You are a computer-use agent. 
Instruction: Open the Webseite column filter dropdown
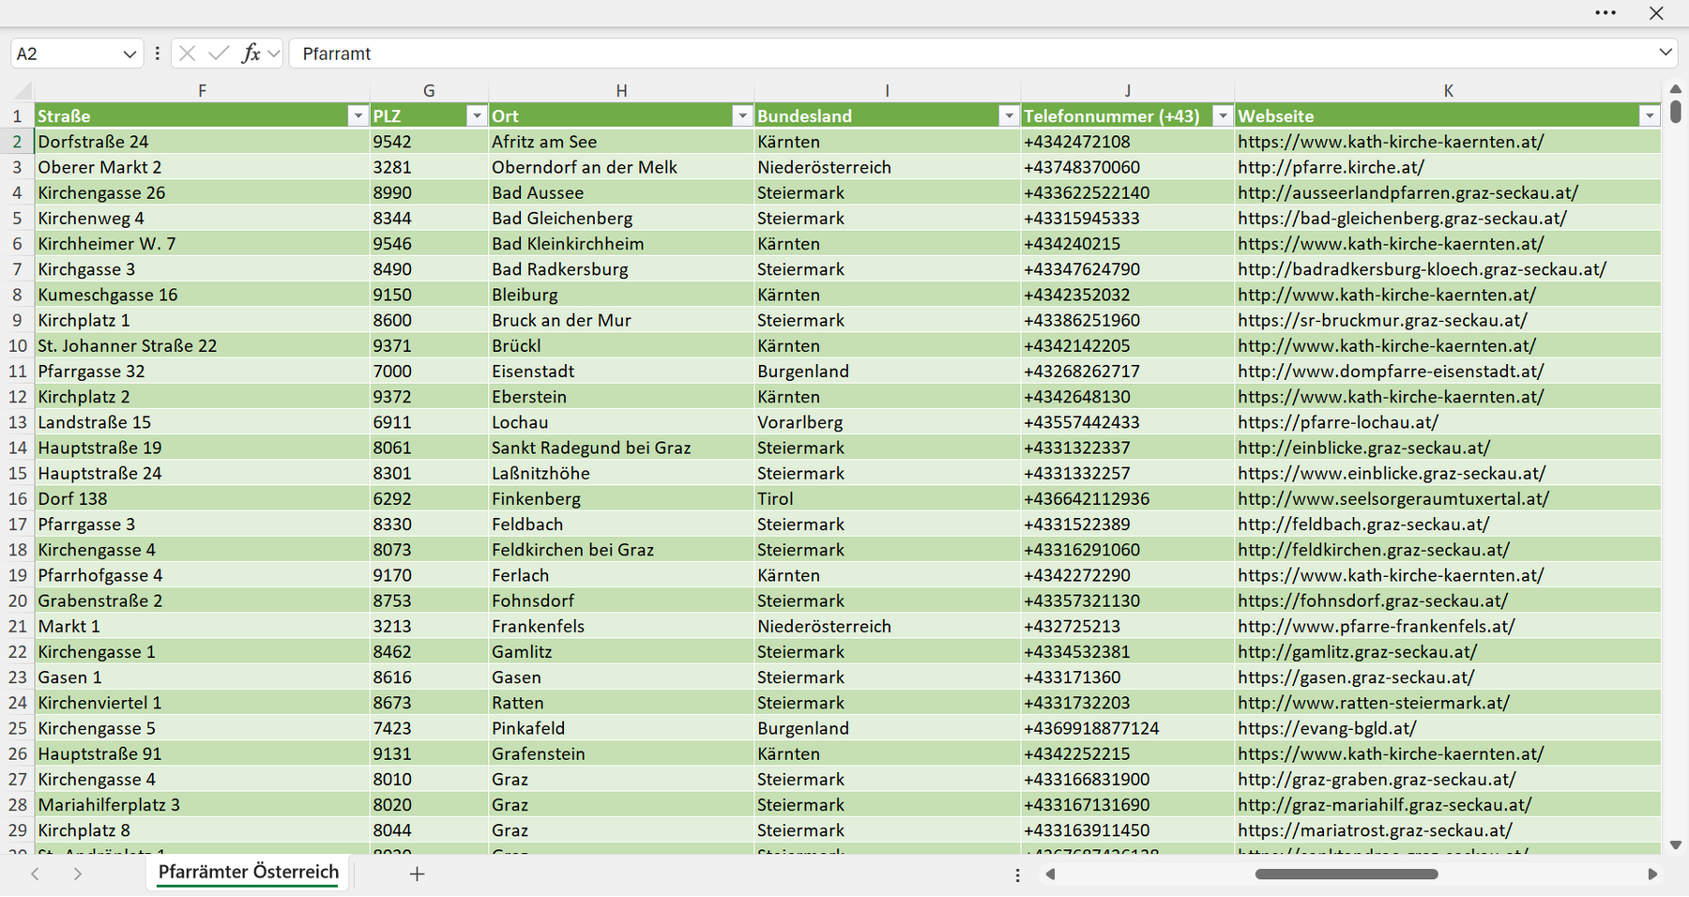point(1650,115)
